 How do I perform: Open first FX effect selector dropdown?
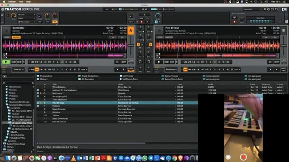27,15
